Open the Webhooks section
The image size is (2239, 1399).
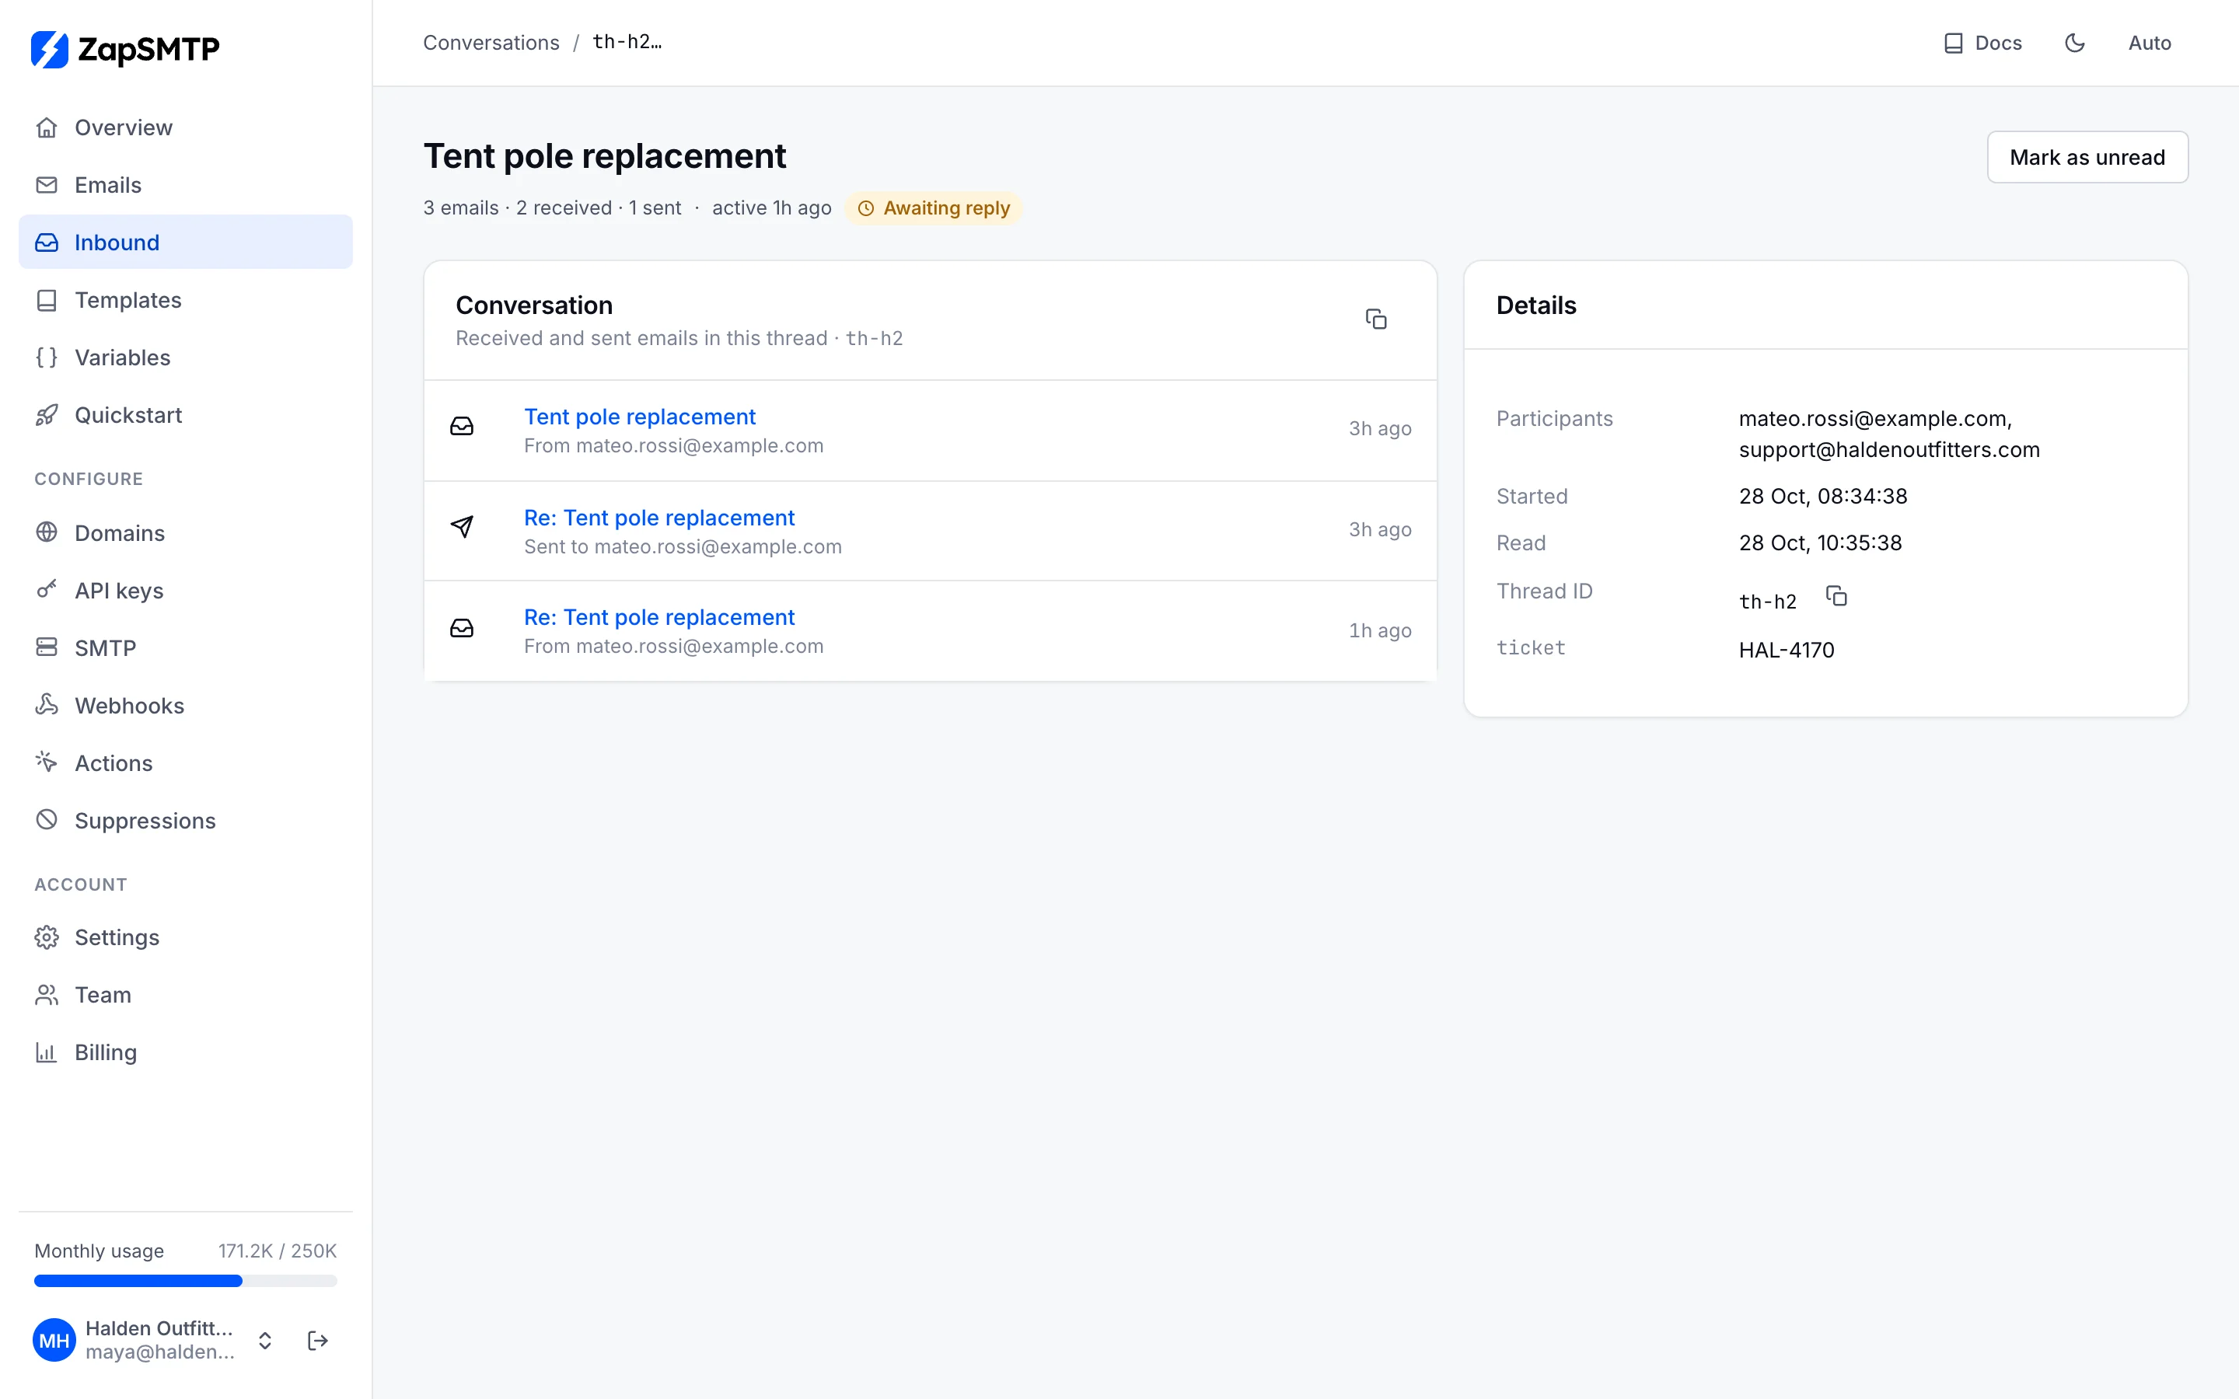pos(185,705)
